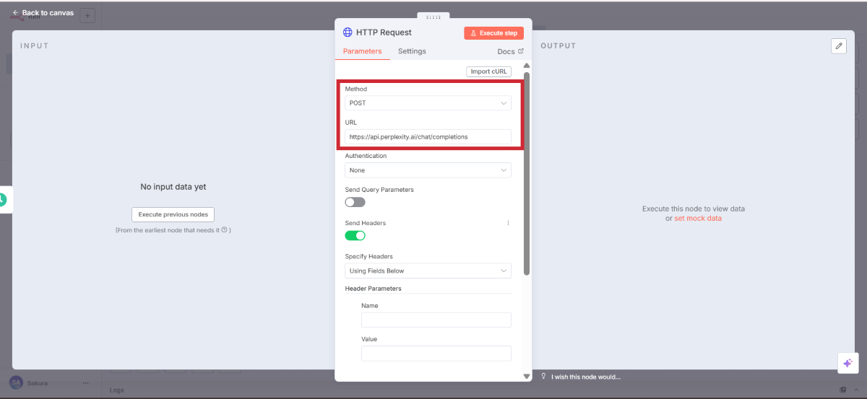
Task: Click the parameters panel vertical scrollbar thumb
Action: [527, 173]
